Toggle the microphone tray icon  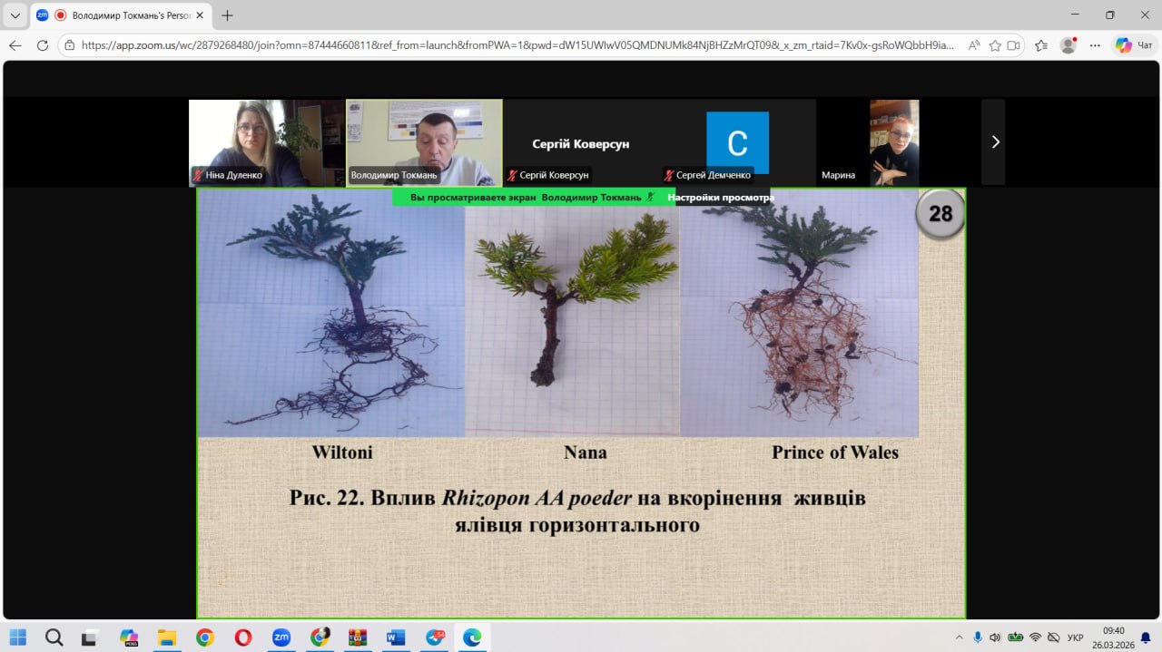coord(978,637)
